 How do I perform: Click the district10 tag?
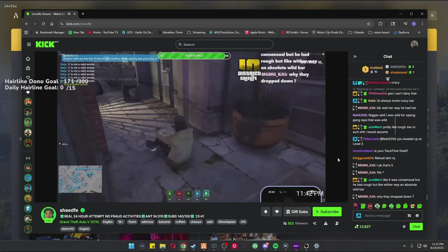click(x=68, y=229)
